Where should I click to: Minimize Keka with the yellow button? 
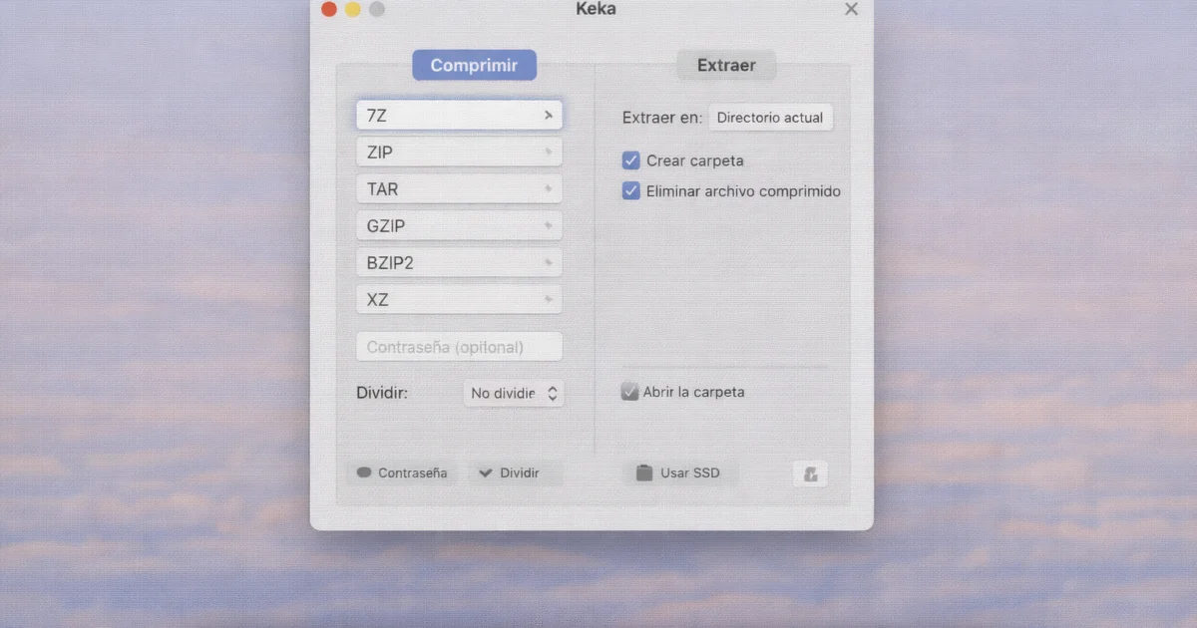tap(352, 9)
